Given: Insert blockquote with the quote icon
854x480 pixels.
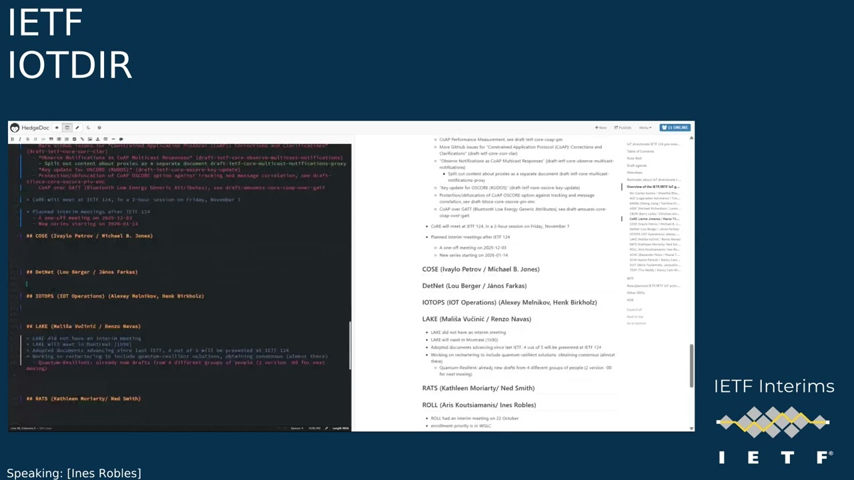Looking at the screenshot, I should [x=51, y=139].
